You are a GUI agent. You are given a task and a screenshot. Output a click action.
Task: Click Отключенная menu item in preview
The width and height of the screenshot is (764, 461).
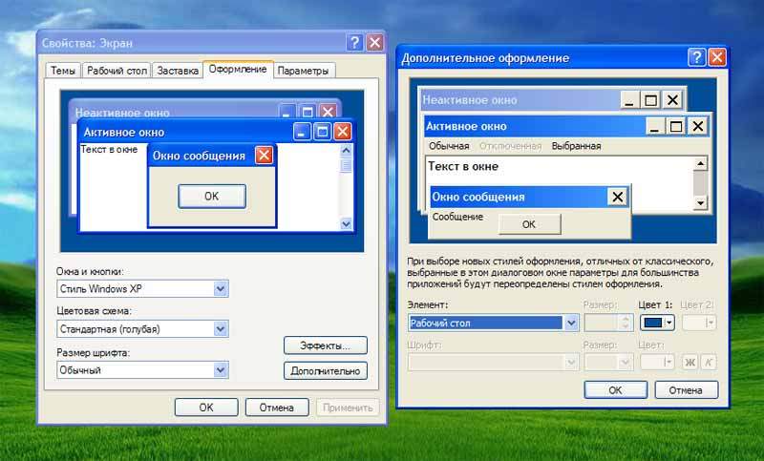510,146
